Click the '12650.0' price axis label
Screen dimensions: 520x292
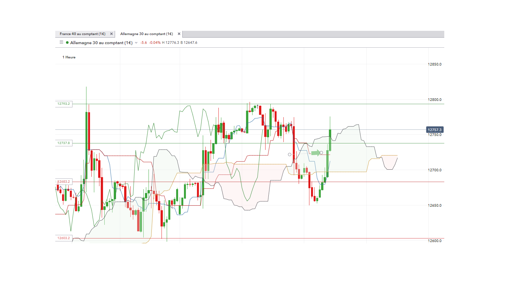click(x=435, y=205)
